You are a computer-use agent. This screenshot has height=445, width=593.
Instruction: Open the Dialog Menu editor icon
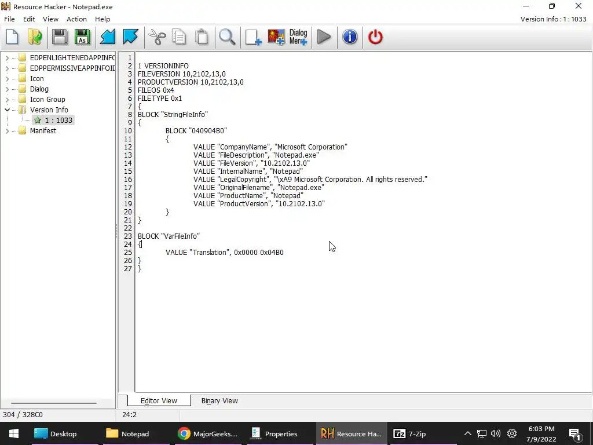[298, 37]
